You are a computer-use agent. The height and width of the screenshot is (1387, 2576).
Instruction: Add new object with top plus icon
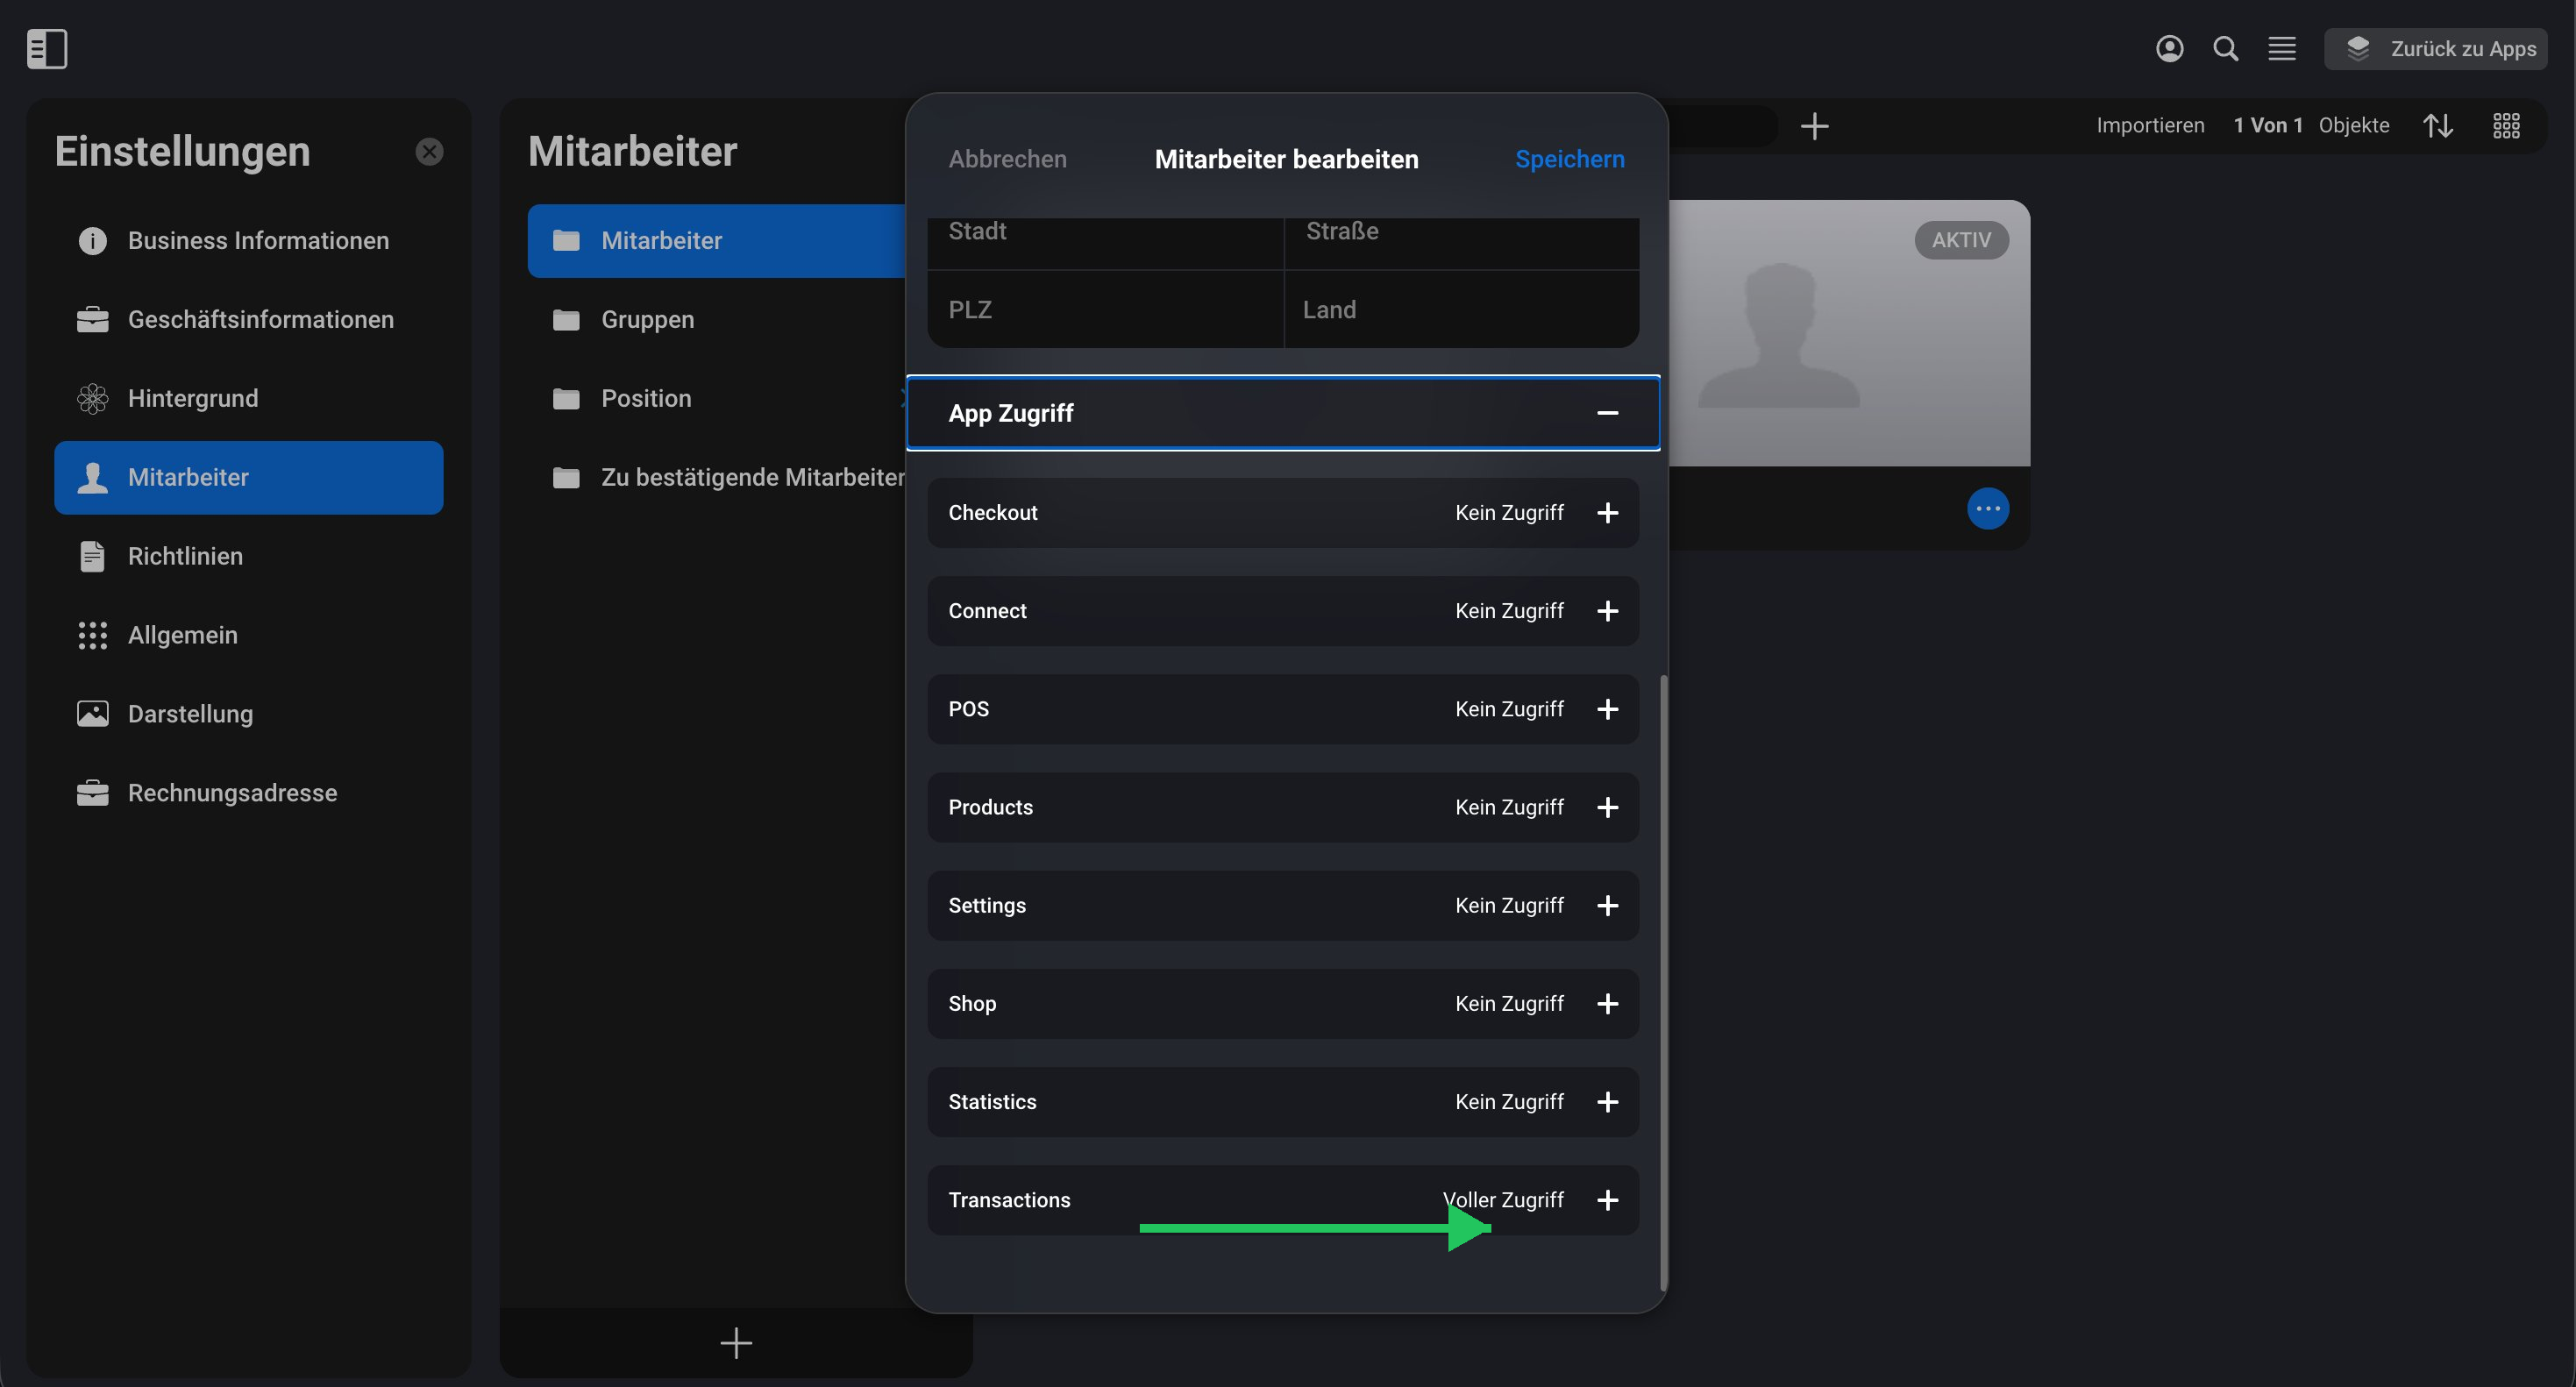[1814, 125]
